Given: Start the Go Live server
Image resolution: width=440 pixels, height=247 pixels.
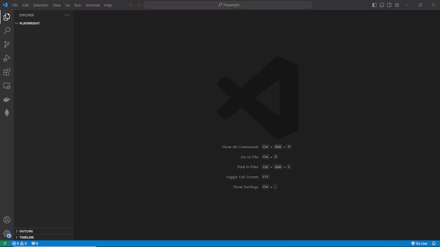Looking at the screenshot, I should coord(419,243).
